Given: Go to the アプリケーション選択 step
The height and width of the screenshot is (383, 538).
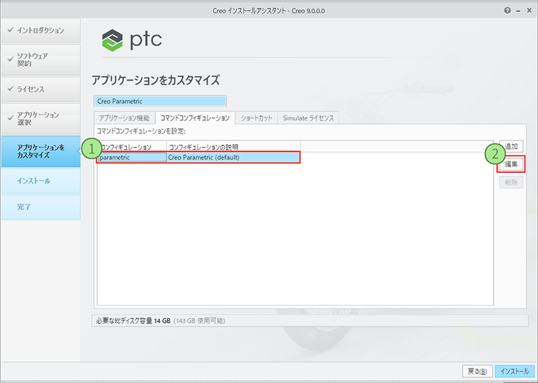Looking at the screenshot, I should [x=40, y=118].
